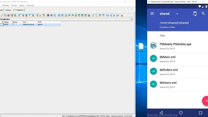Screen dimensions: 208x117
Task: Click the clipboard paste icon in emulator
Action: click(195, 14)
